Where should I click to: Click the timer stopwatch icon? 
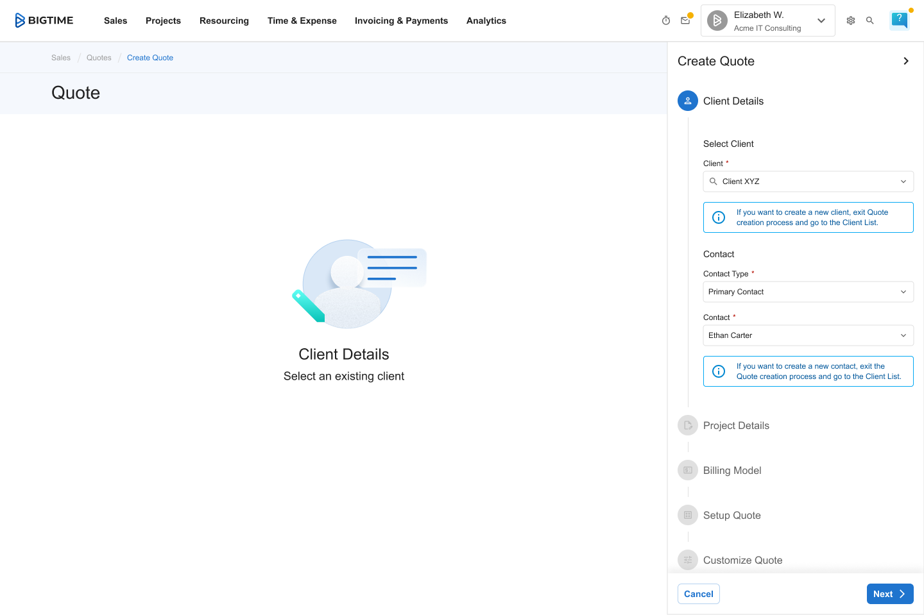point(666,21)
